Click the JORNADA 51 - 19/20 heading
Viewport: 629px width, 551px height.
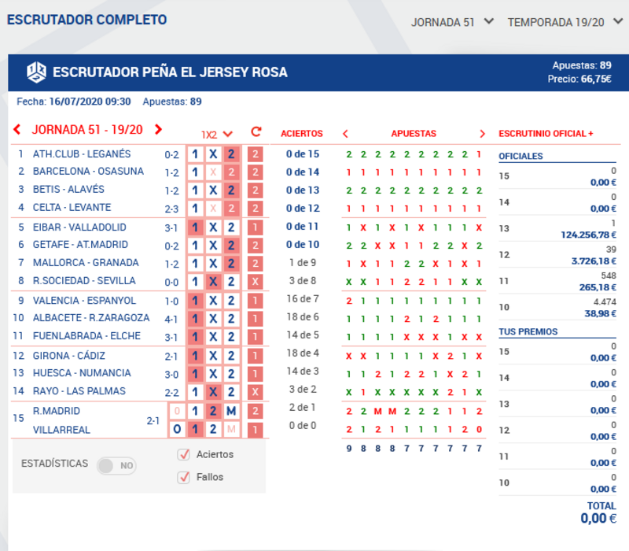pos(87,130)
